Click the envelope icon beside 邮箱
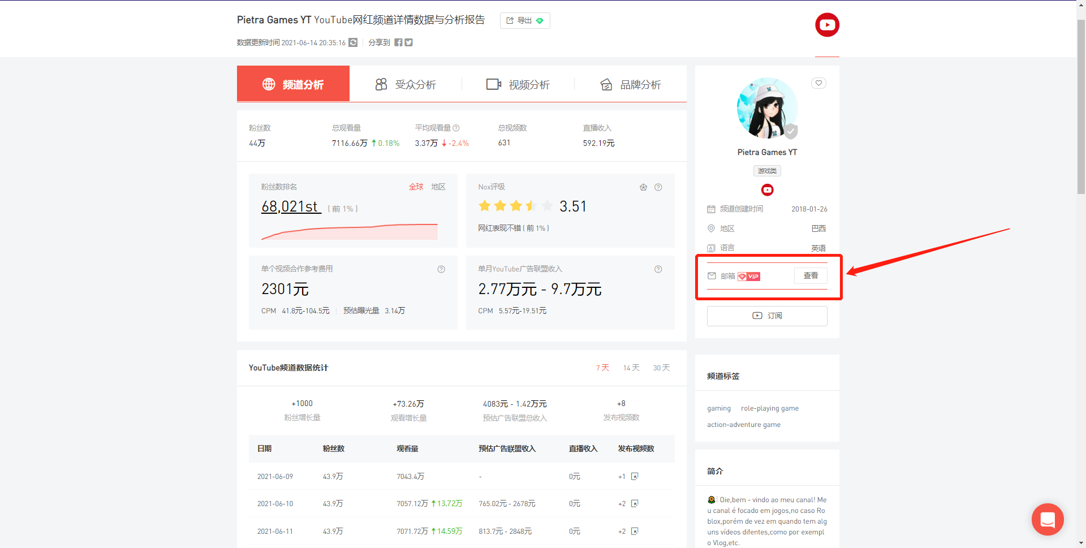Screen dimensions: 1086x548 712,276
